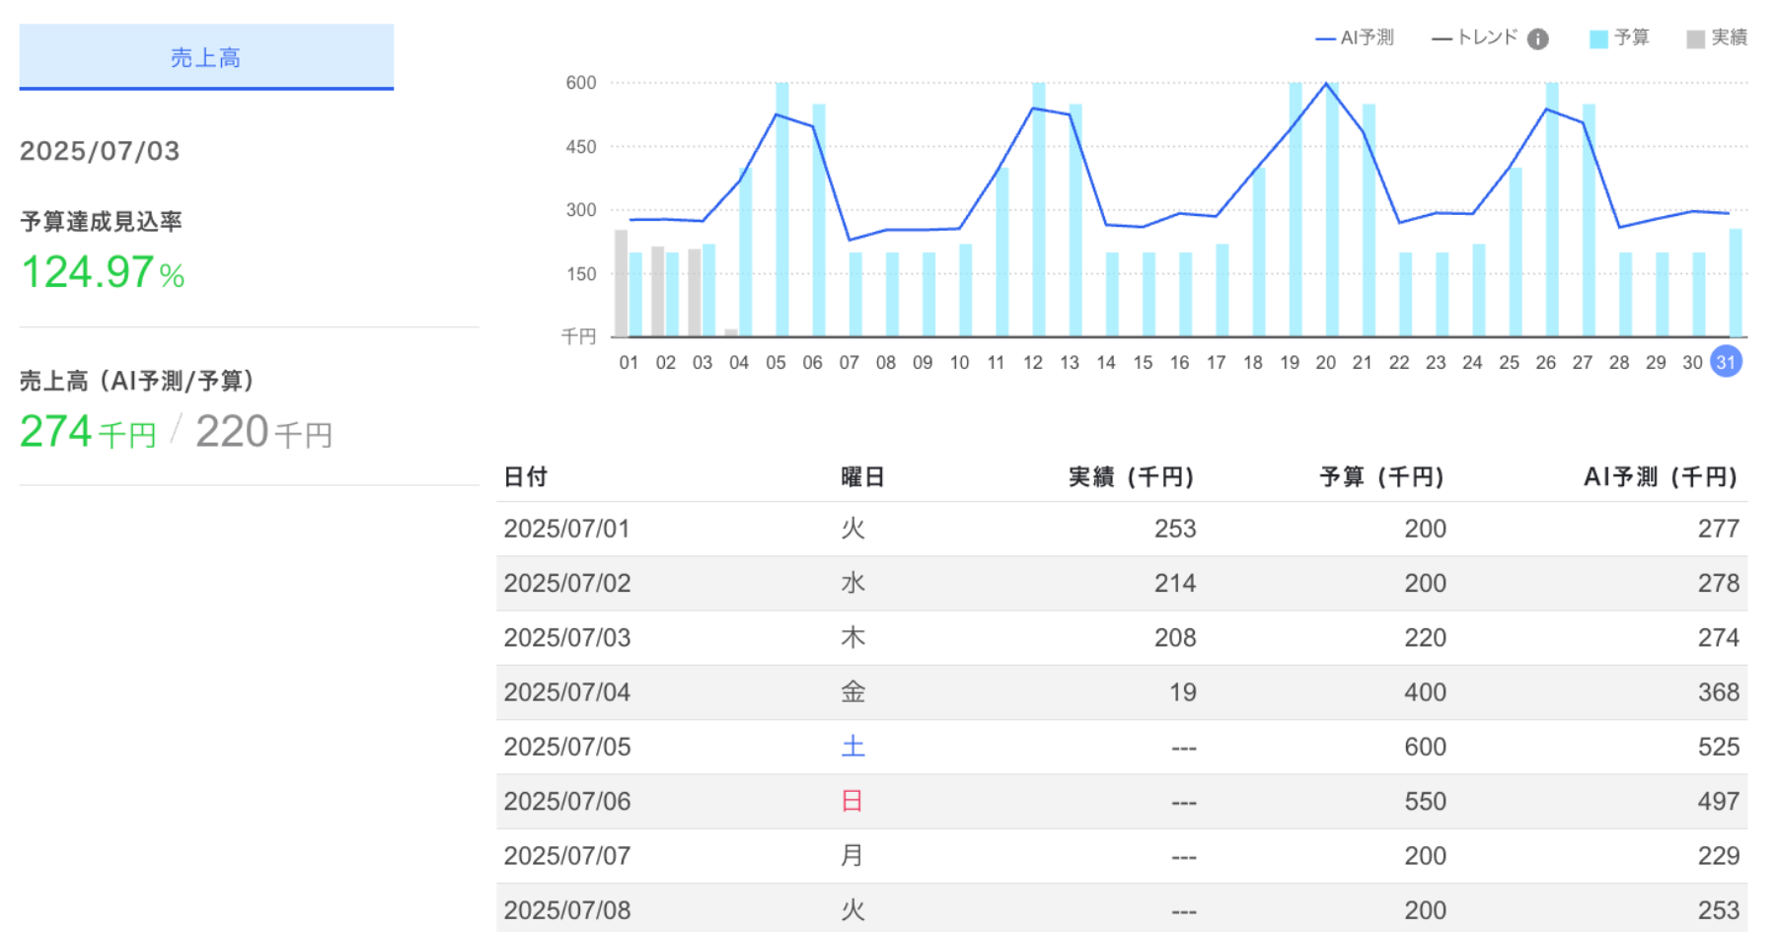This screenshot has width=1776, height=932.
Task: Click the 2025/07/03 date above 予算達成見込率
Action: 100,151
